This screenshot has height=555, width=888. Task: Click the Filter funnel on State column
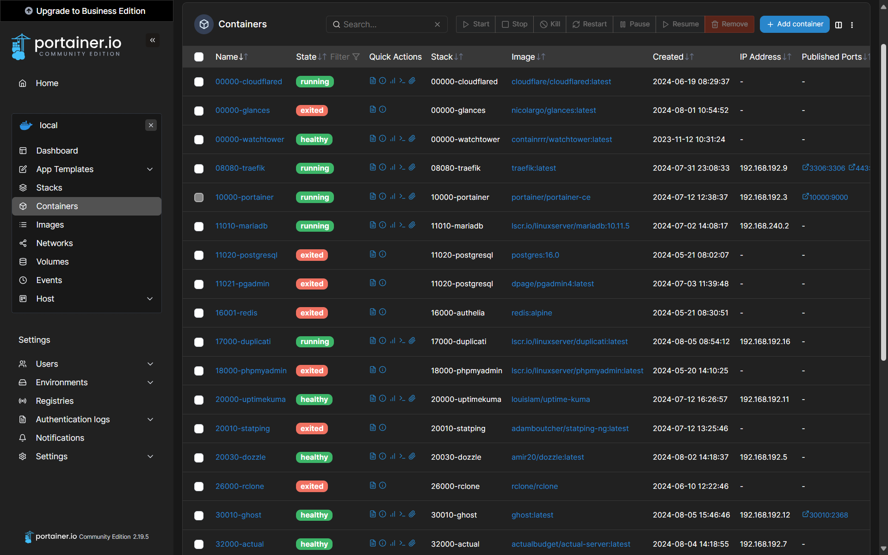click(x=356, y=57)
